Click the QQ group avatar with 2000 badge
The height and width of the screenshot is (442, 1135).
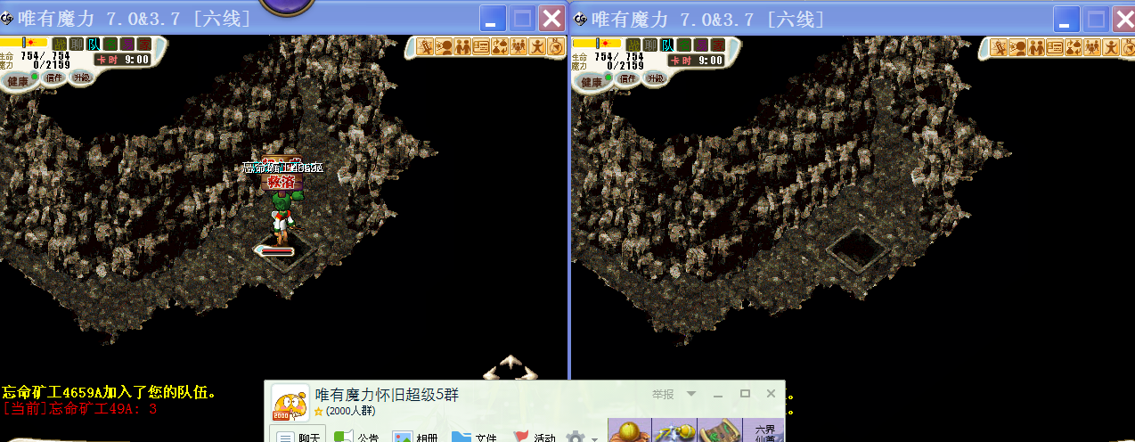coord(289,403)
